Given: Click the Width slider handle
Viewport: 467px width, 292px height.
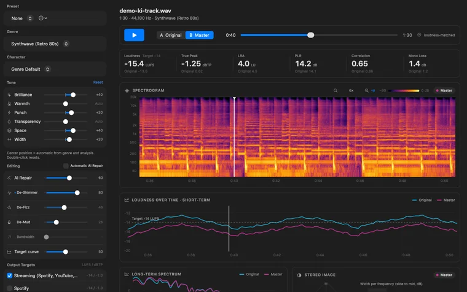Looking at the screenshot, I should [69, 140].
